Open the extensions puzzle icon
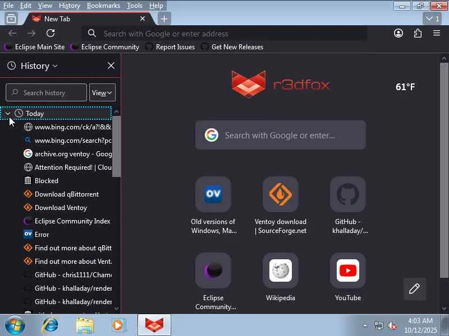This screenshot has height=336, width=449. [418, 33]
